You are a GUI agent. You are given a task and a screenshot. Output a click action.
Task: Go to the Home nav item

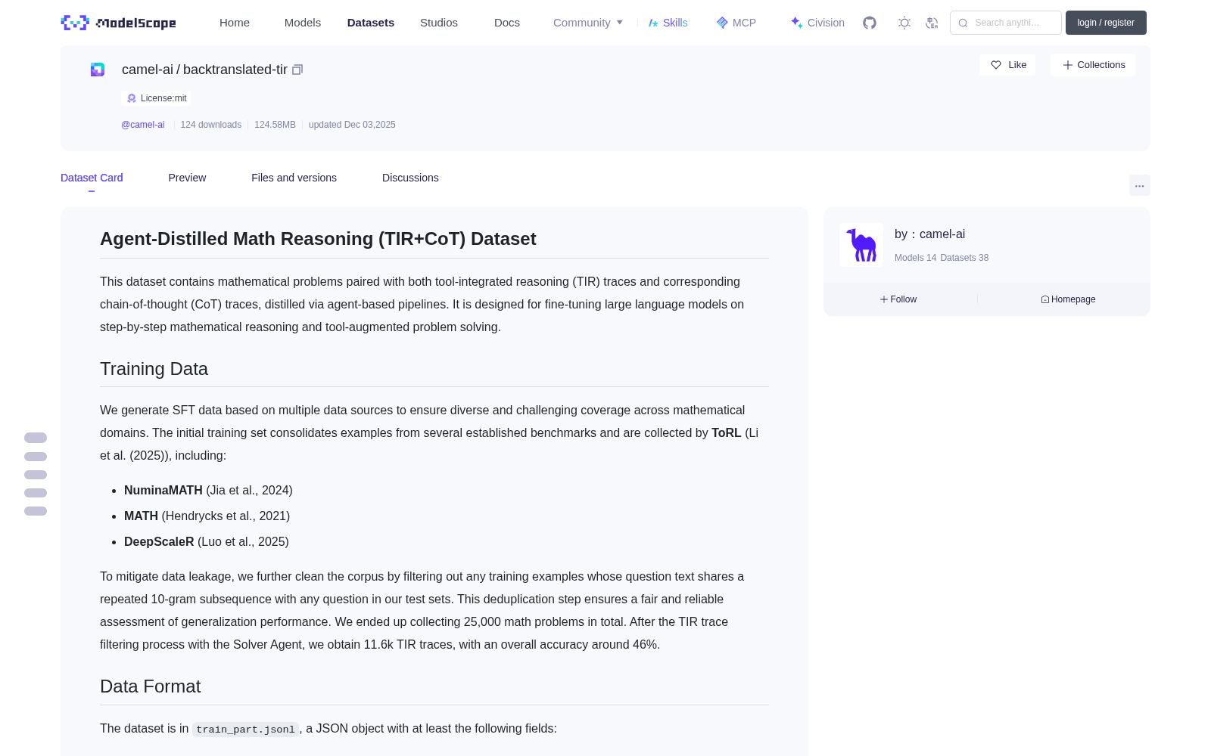[235, 23]
